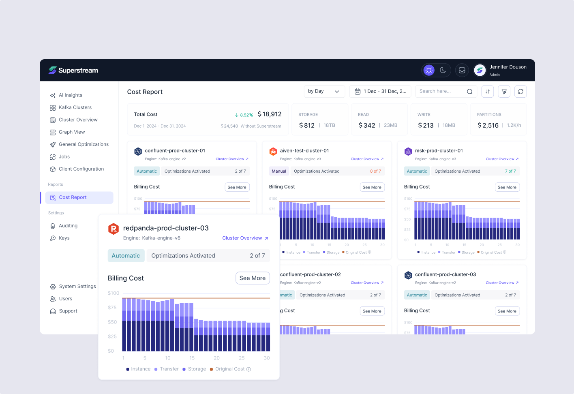Click the READ $342 value
Viewport: 574px width, 394px height.
[367, 126]
